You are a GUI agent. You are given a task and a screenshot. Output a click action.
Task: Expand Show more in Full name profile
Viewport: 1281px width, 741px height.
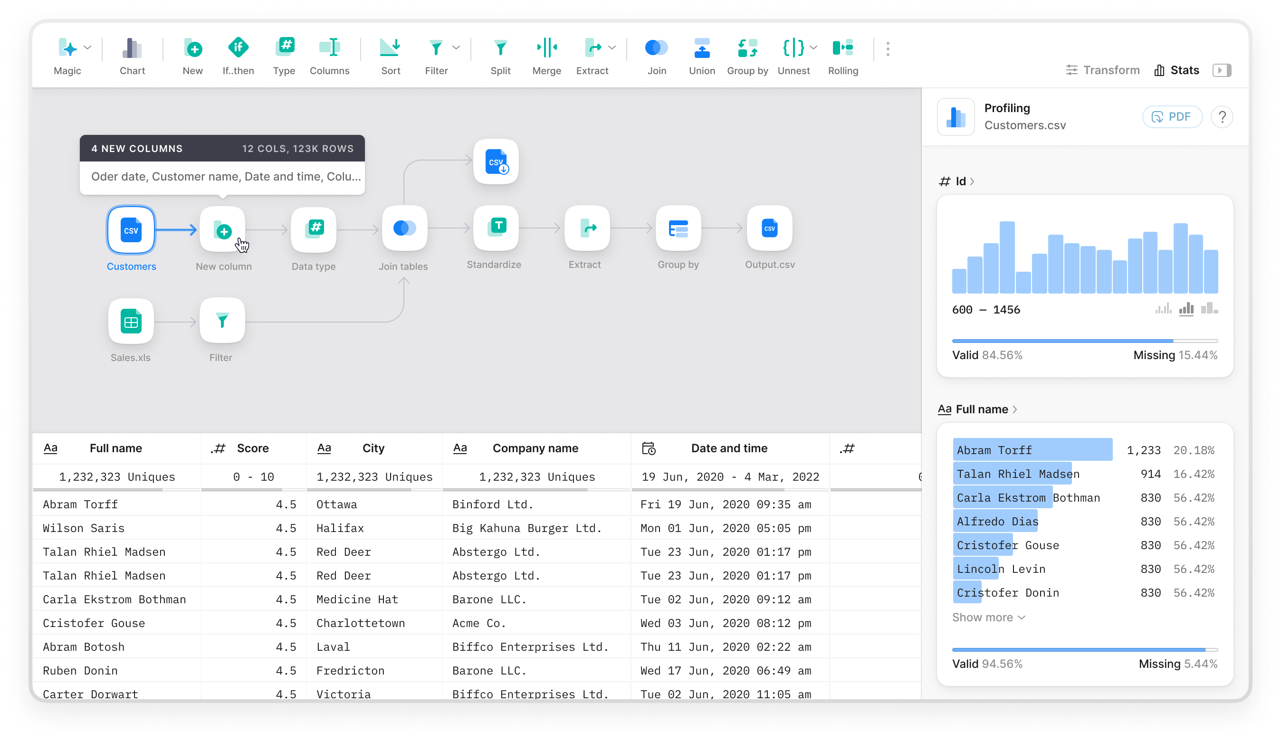(x=988, y=617)
